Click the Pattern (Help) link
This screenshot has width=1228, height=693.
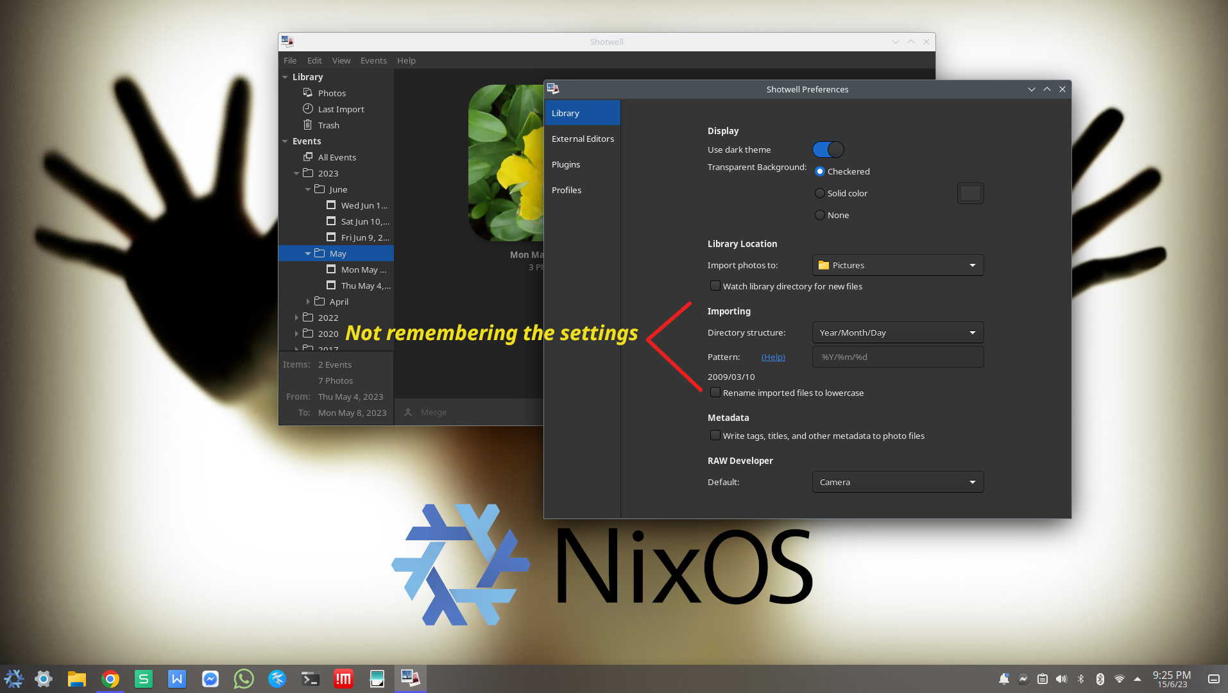click(x=773, y=357)
